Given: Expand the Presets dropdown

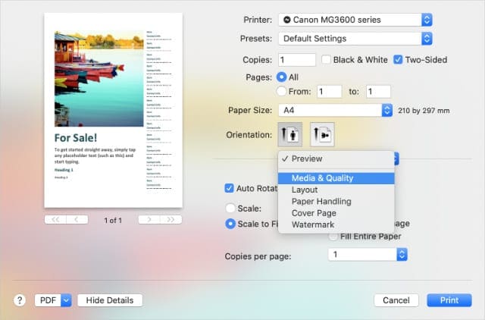Looking at the screenshot, I should click(355, 38).
